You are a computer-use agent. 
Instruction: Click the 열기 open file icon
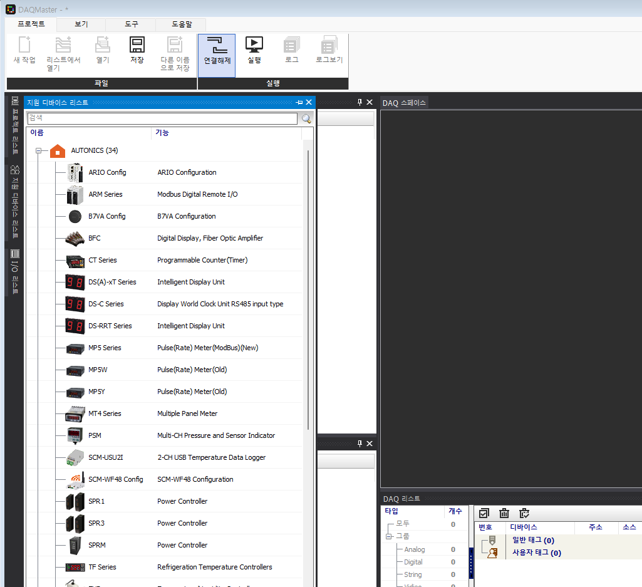click(x=103, y=44)
